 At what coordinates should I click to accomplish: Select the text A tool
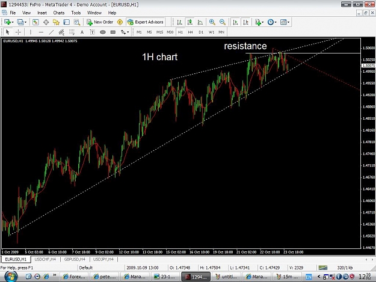click(x=82, y=32)
